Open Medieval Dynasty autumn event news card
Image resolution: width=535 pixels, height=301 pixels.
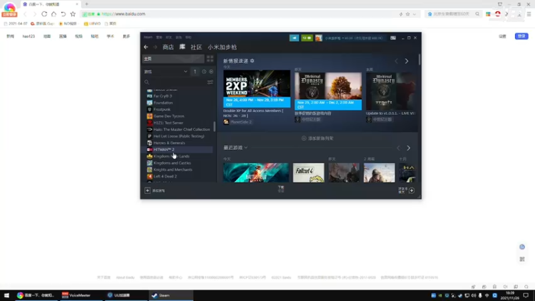pos(328,91)
